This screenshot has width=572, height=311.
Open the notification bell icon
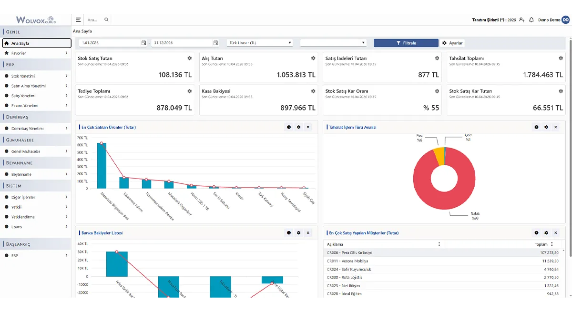coord(531,20)
